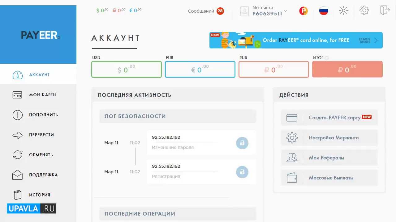The width and height of the screenshot is (396, 222).
Task: Click the wallet icon beside Массовые Выплаты
Action: [x=292, y=178]
